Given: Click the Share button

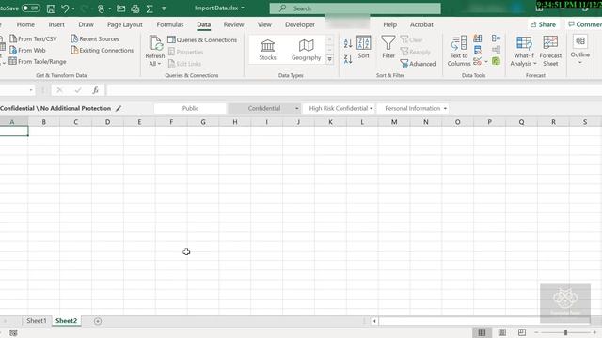Looking at the screenshot, I should click(544, 24).
